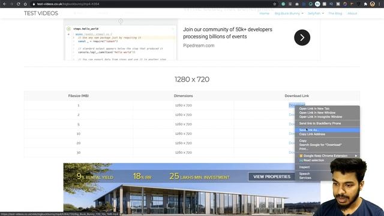Click the ad's black circular arrow button
The image size is (384, 216).
tap(302, 37)
